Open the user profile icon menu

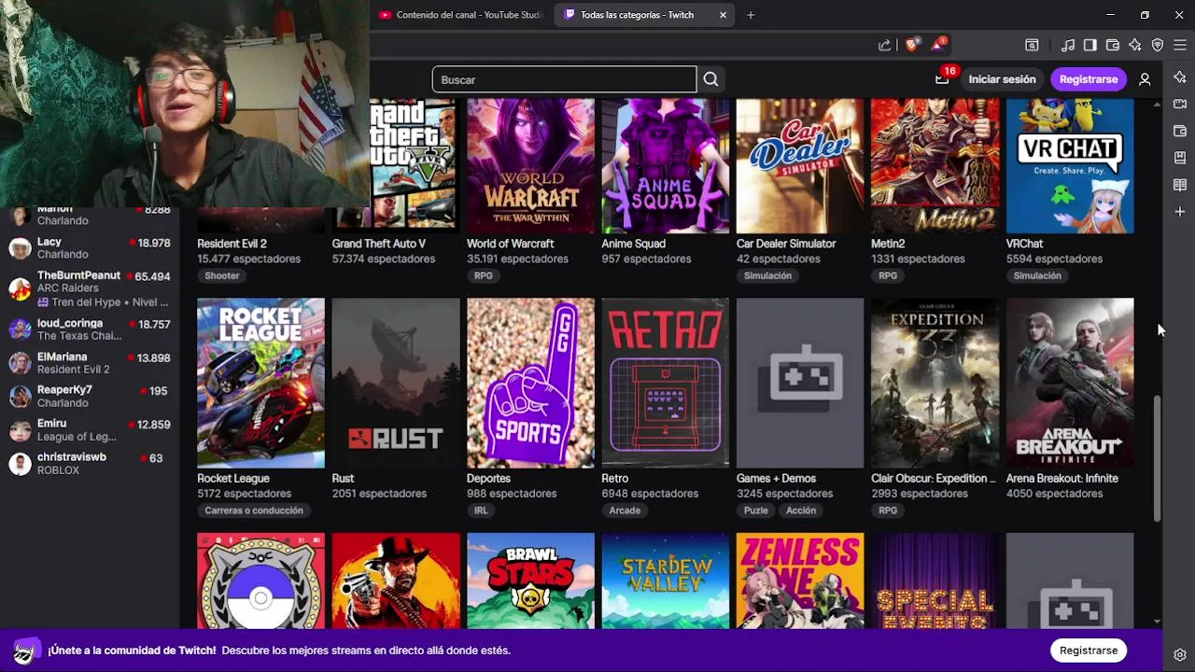pyautogui.click(x=1145, y=79)
